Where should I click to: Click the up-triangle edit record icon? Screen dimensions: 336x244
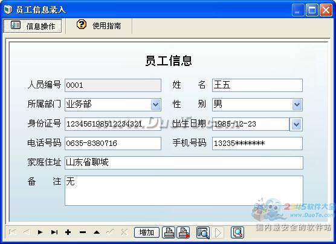(x=97, y=232)
